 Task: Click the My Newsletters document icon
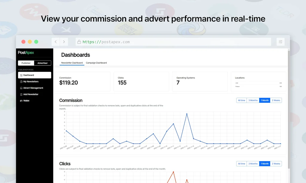coord(21,81)
